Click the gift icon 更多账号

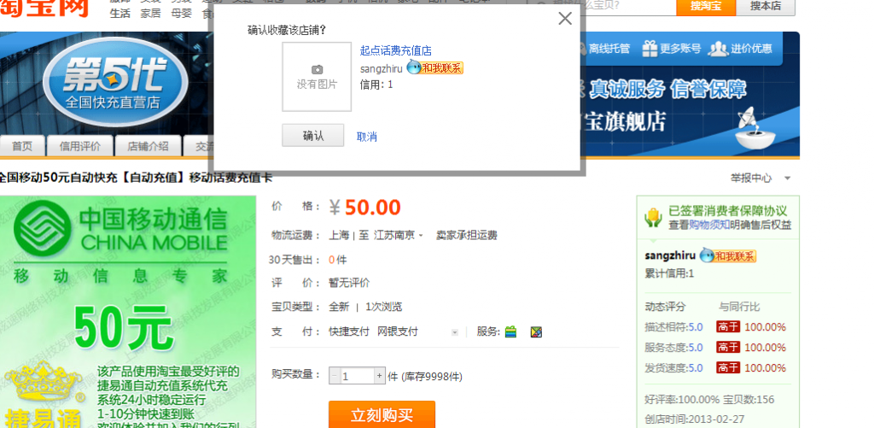point(650,49)
